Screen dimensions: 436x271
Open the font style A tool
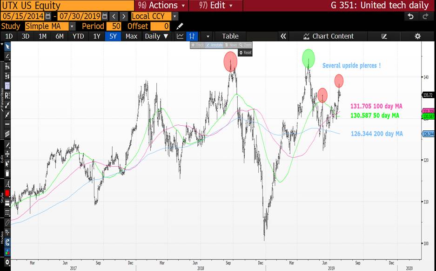point(7,183)
